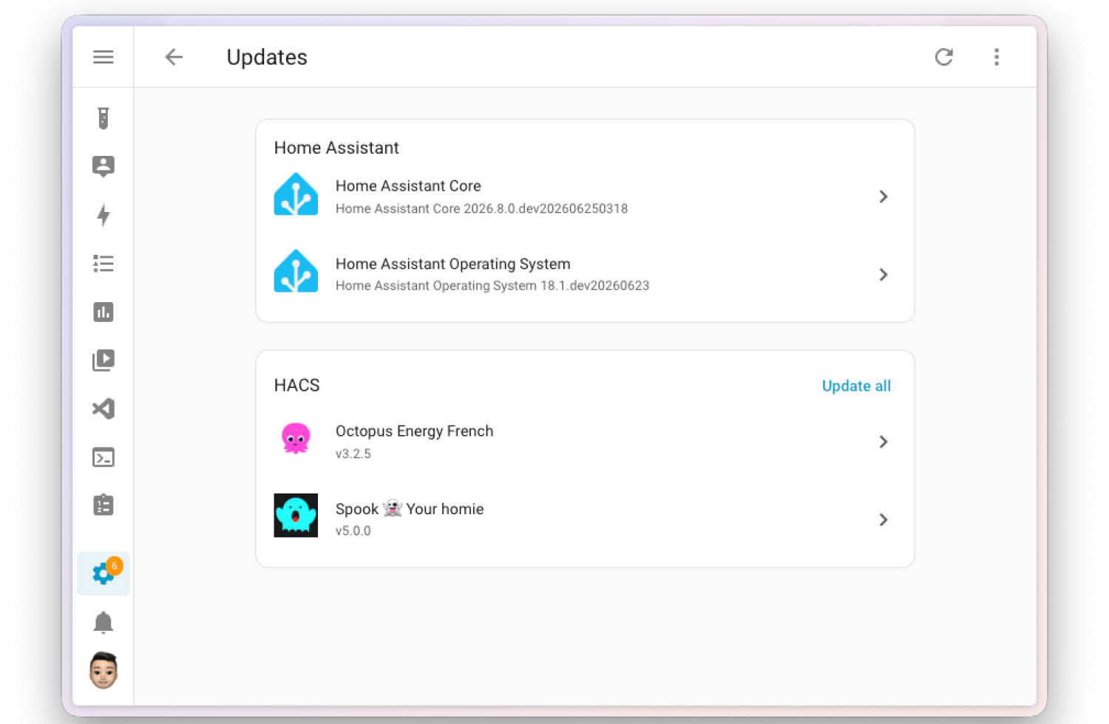The width and height of the screenshot is (1109, 724).
Task: Open the test tube sidebar item
Action: pos(103,118)
